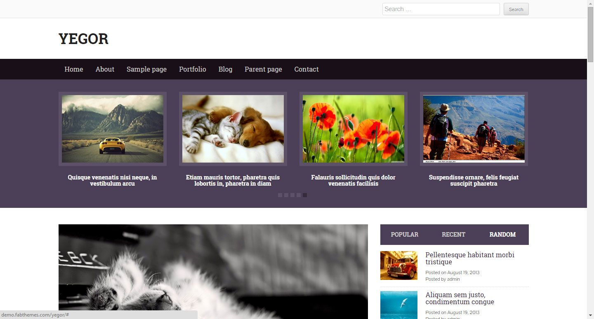The height and width of the screenshot is (319, 594).
Task: Open 'August 19, 2013' under Pellentesque post
Action: 463,272
